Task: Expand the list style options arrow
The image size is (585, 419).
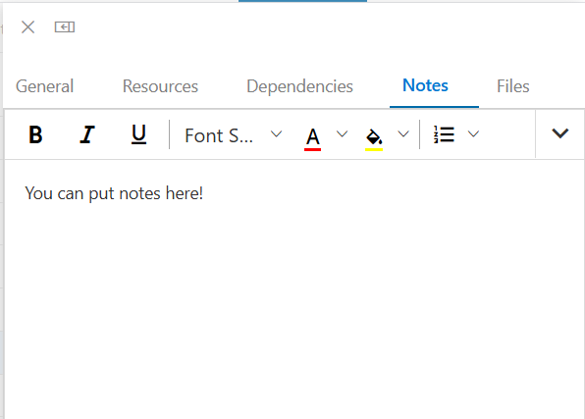Action: [x=473, y=133]
